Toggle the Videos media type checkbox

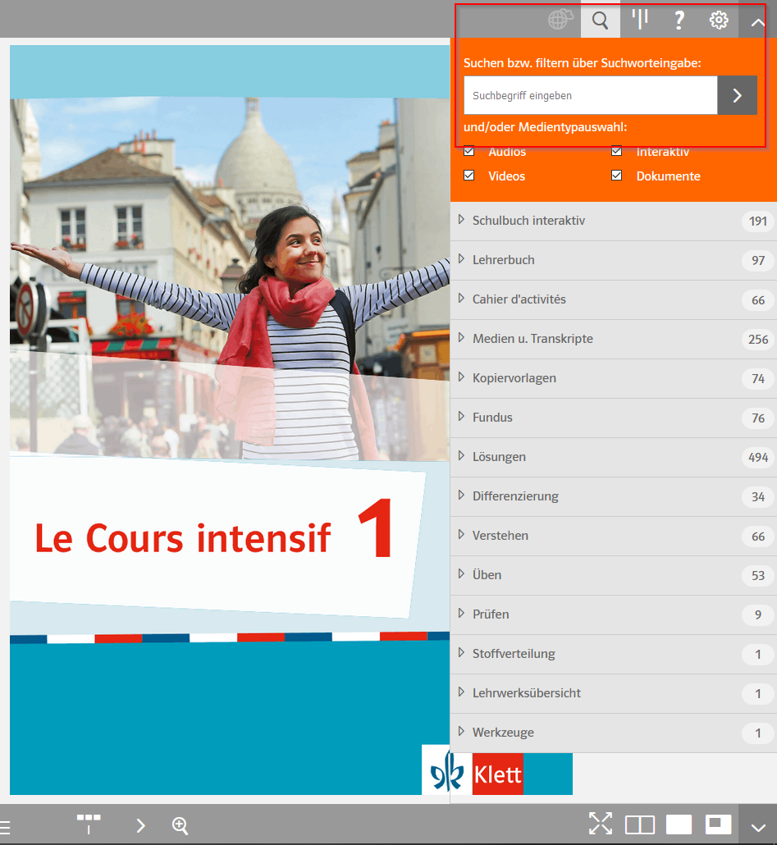click(469, 176)
